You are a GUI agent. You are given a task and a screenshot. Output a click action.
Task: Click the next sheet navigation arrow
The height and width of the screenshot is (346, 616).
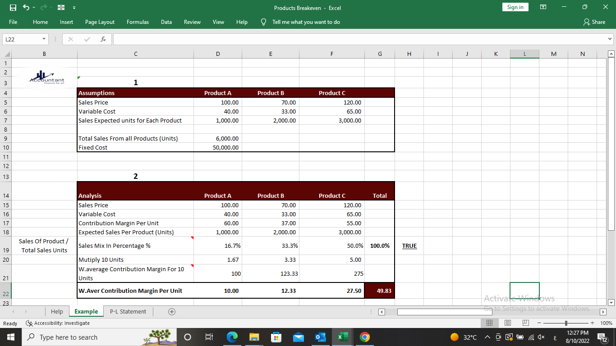27,311
